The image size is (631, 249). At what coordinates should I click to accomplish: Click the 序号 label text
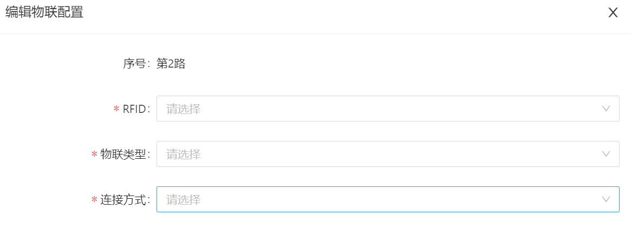click(x=134, y=64)
